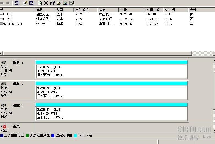Select the 磁盘 3 label
The width and height of the screenshot is (215, 144).
tap(18, 105)
